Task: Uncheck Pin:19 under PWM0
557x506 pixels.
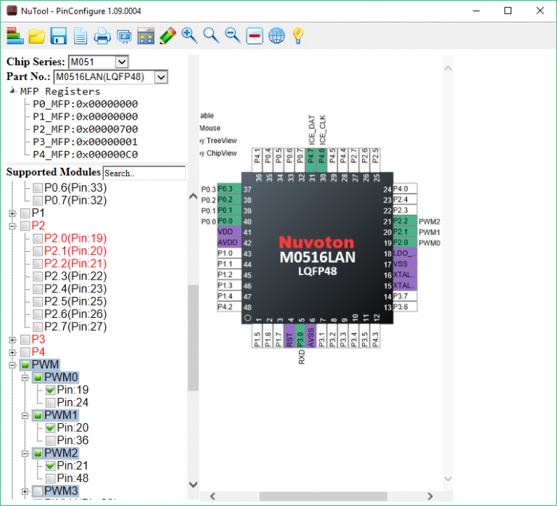Action: pos(51,390)
